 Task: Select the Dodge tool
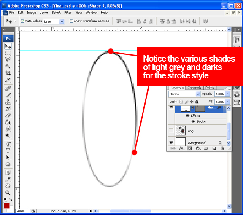click(8, 136)
